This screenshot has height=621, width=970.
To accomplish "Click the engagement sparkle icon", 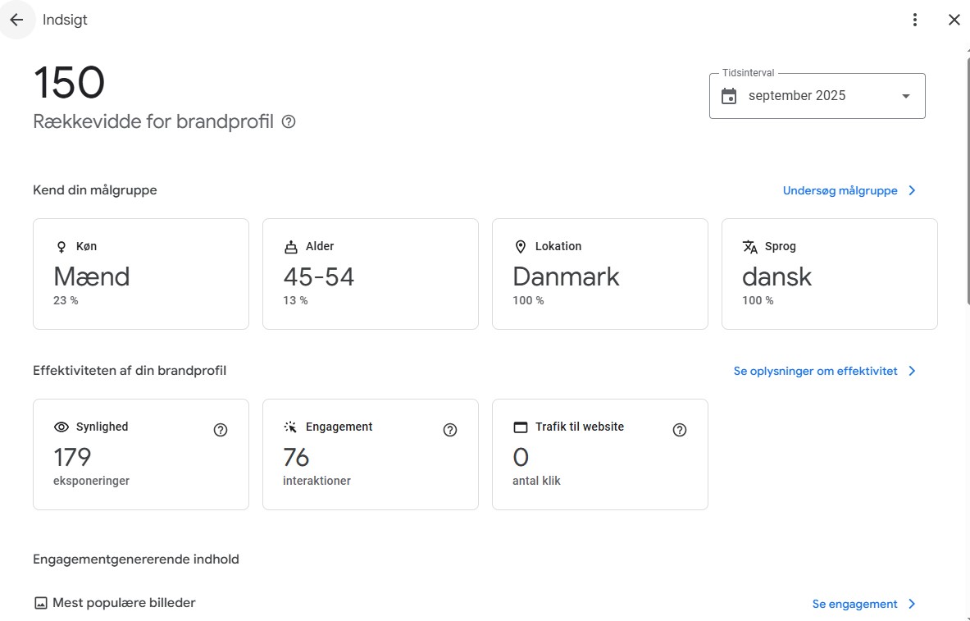I will pos(291,427).
